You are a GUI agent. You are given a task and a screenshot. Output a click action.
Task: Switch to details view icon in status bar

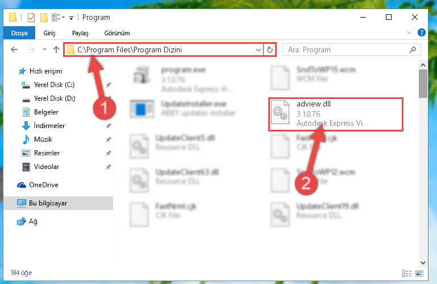(x=407, y=273)
